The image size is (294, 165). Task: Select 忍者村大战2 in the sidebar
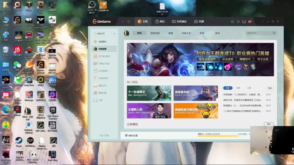[x=104, y=63]
